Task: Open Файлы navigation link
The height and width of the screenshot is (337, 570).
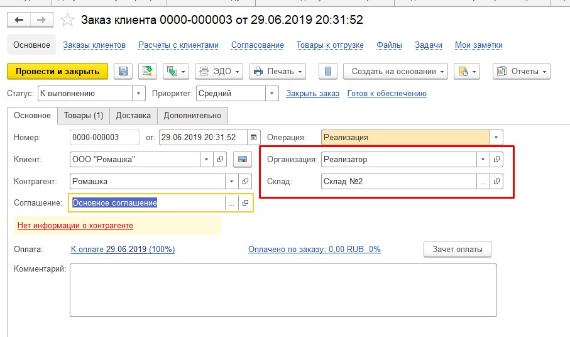Action: 389,45
